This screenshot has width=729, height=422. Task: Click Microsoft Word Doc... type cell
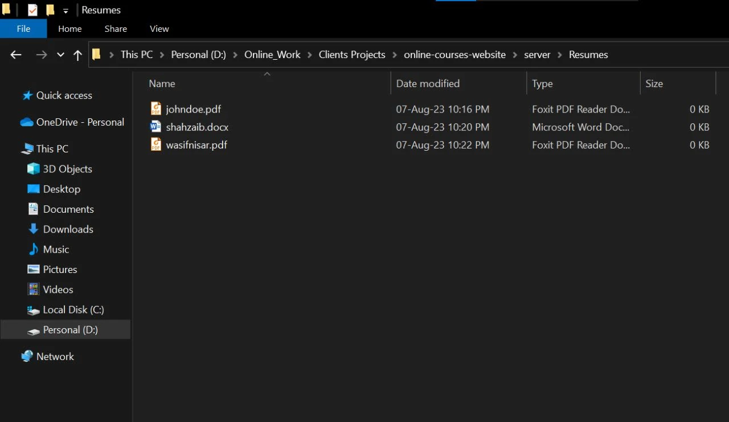(x=580, y=127)
